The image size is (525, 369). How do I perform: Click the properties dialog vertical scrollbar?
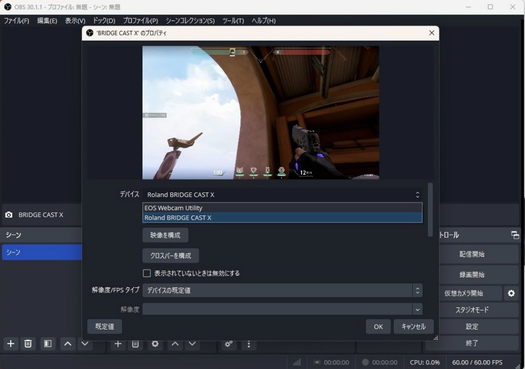(x=430, y=209)
